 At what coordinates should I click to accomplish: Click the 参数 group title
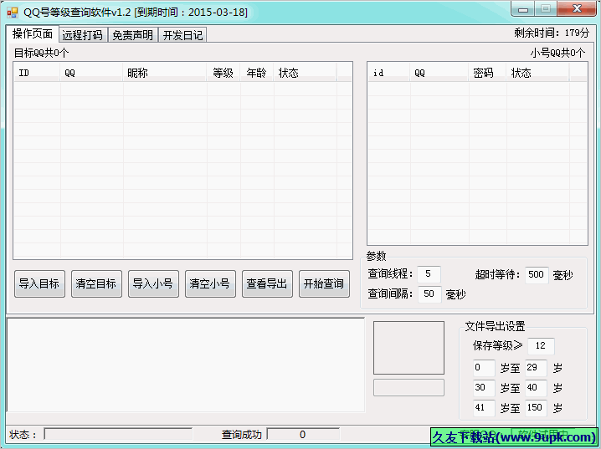click(x=376, y=256)
